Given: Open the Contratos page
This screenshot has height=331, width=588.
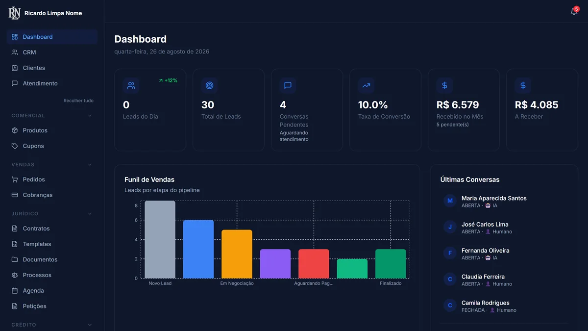Looking at the screenshot, I should [52, 229].
